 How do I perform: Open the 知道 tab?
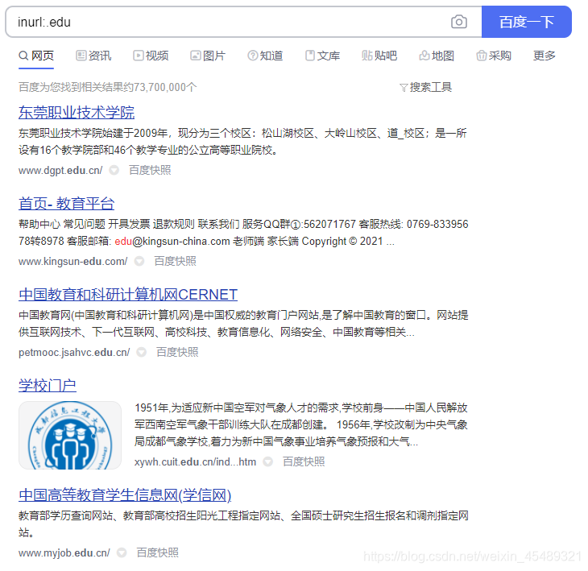pyautogui.click(x=265, y=56)
